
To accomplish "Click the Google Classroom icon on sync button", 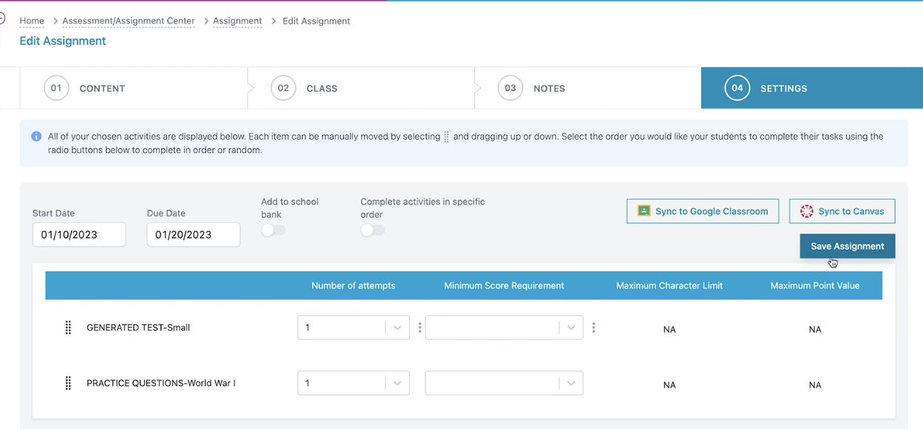I will tap(643, 211).
